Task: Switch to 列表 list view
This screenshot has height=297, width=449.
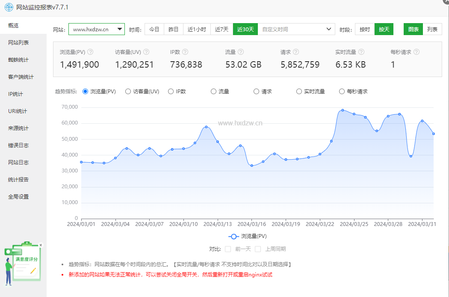Action: tap(432, 29)
